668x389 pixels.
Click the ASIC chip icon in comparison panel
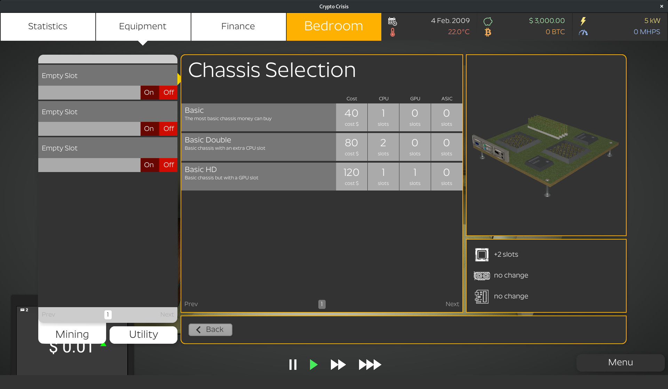482,296
